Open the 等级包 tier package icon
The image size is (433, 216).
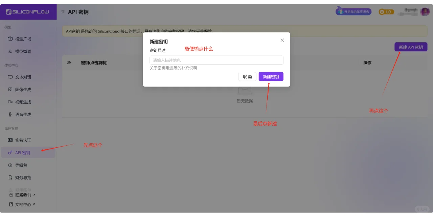tap(10, 165)
